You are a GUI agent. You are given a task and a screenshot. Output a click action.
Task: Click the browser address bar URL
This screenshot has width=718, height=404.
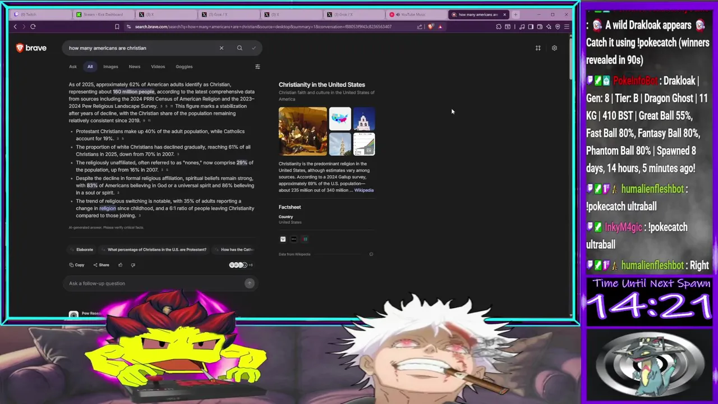click(x=263, y=26)
